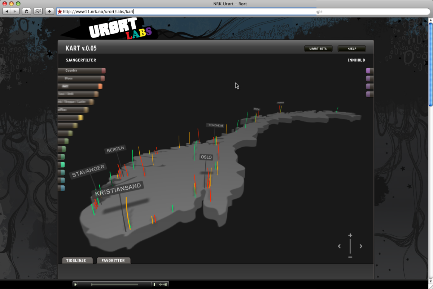
Task: Click the Urørt Labs logo
Action: pyautogui.click(x=121, y=30)
